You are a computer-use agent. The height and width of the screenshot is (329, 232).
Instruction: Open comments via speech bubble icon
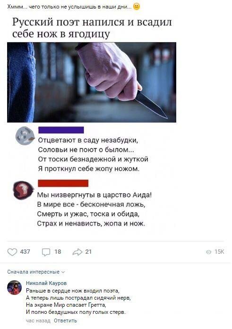[x=46, y=252]
